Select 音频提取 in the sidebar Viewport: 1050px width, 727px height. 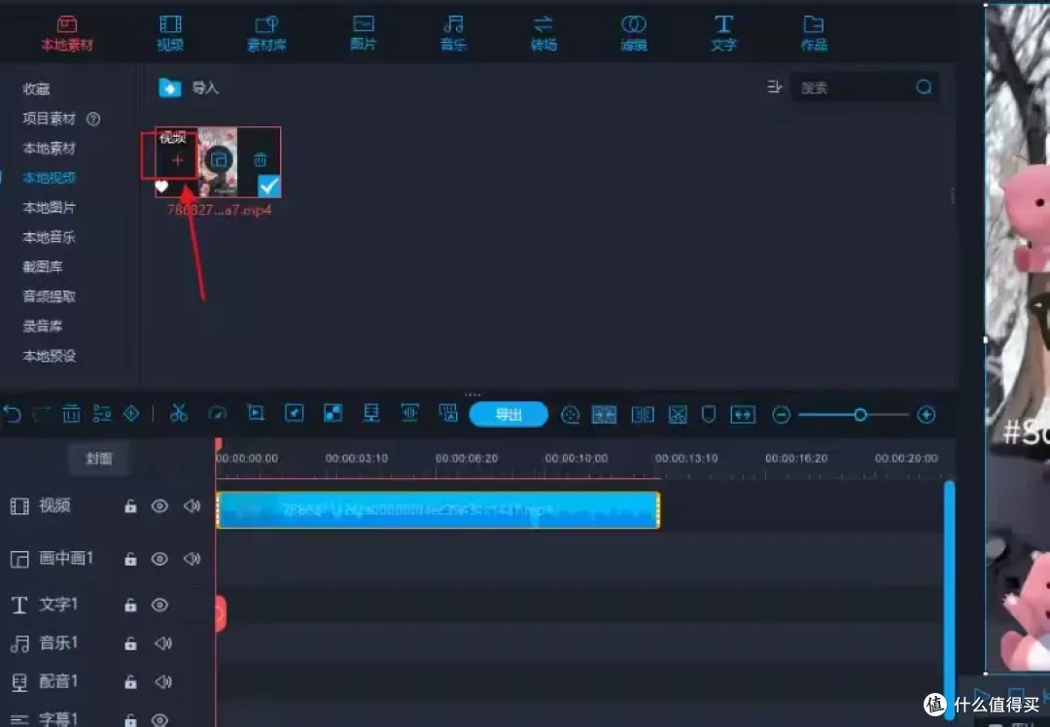tap(49, 295)
